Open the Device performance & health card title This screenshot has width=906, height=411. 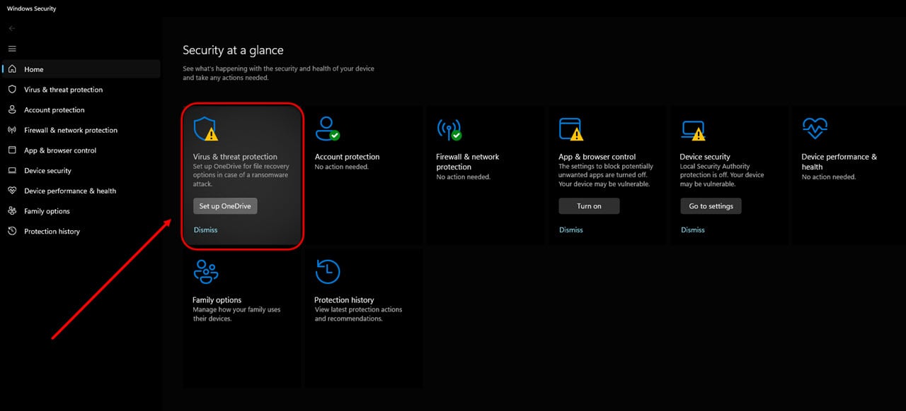[839, 162]
